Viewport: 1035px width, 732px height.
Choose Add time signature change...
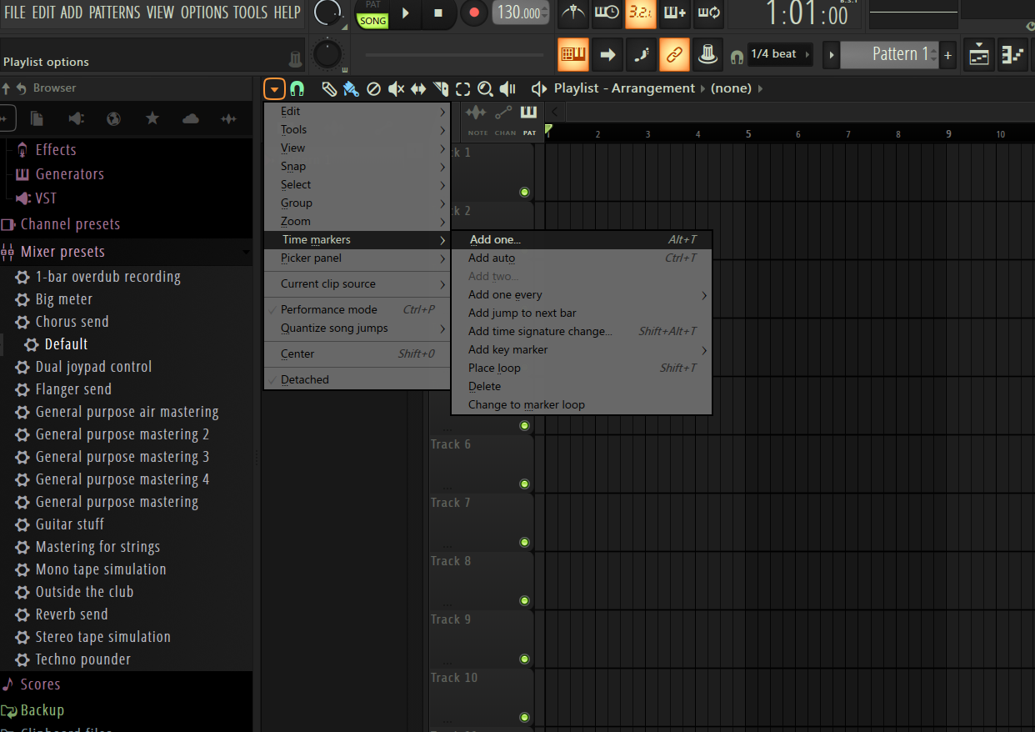point(582,332)
